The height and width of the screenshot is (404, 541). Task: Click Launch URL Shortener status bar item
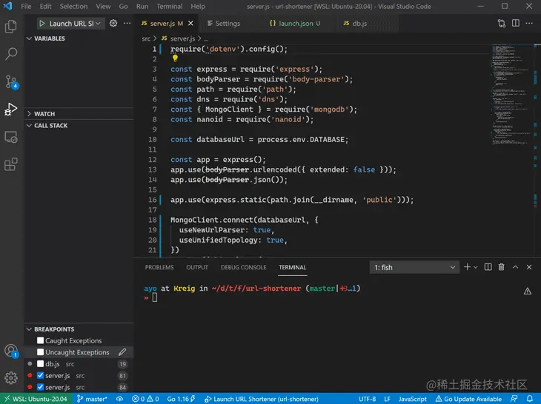point(262,399)
